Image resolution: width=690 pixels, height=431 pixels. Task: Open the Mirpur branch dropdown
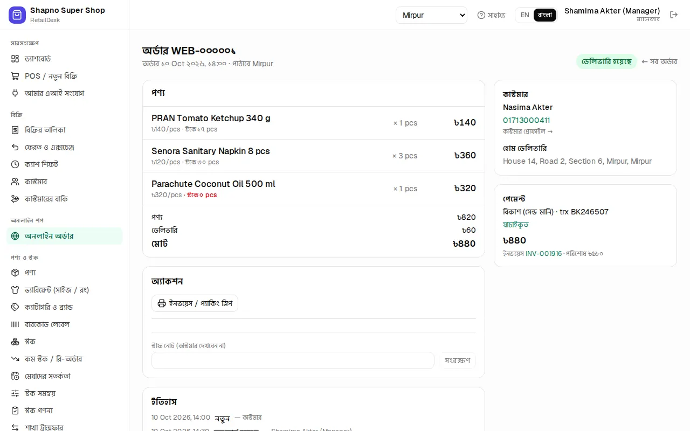(431, 15)
